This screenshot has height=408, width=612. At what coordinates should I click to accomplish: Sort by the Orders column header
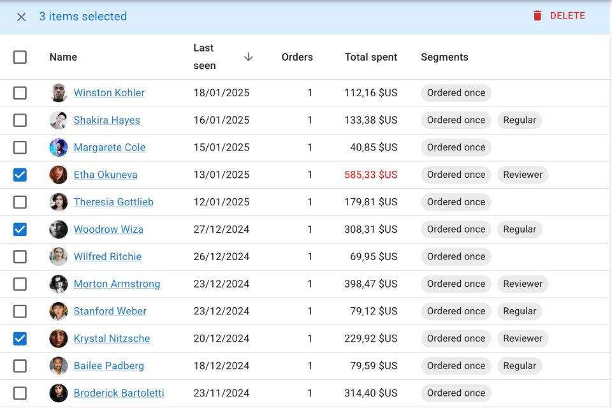[297, 57]
